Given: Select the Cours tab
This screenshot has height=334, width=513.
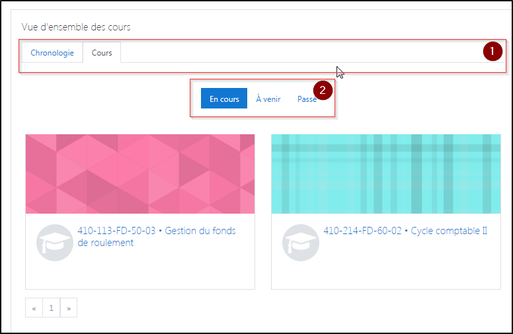Looking at the screenshot, I should click(x=102, y=53).
